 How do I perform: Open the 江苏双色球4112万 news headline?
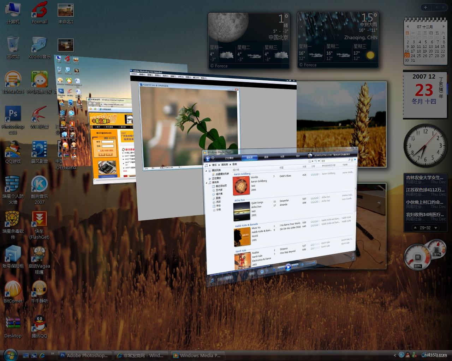click(425, 190)
